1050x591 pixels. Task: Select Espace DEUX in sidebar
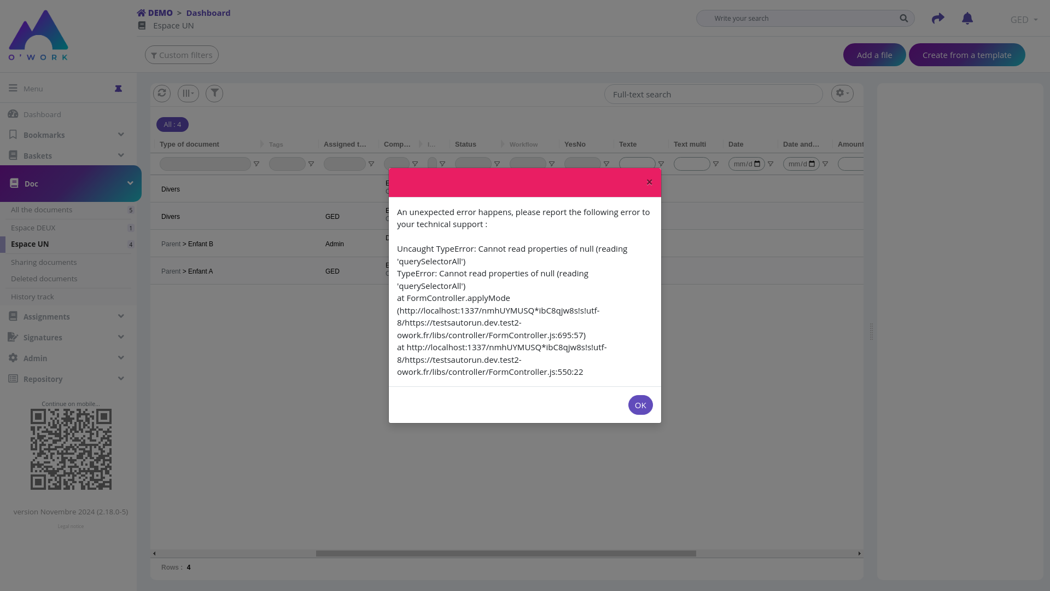click(33, 228)
